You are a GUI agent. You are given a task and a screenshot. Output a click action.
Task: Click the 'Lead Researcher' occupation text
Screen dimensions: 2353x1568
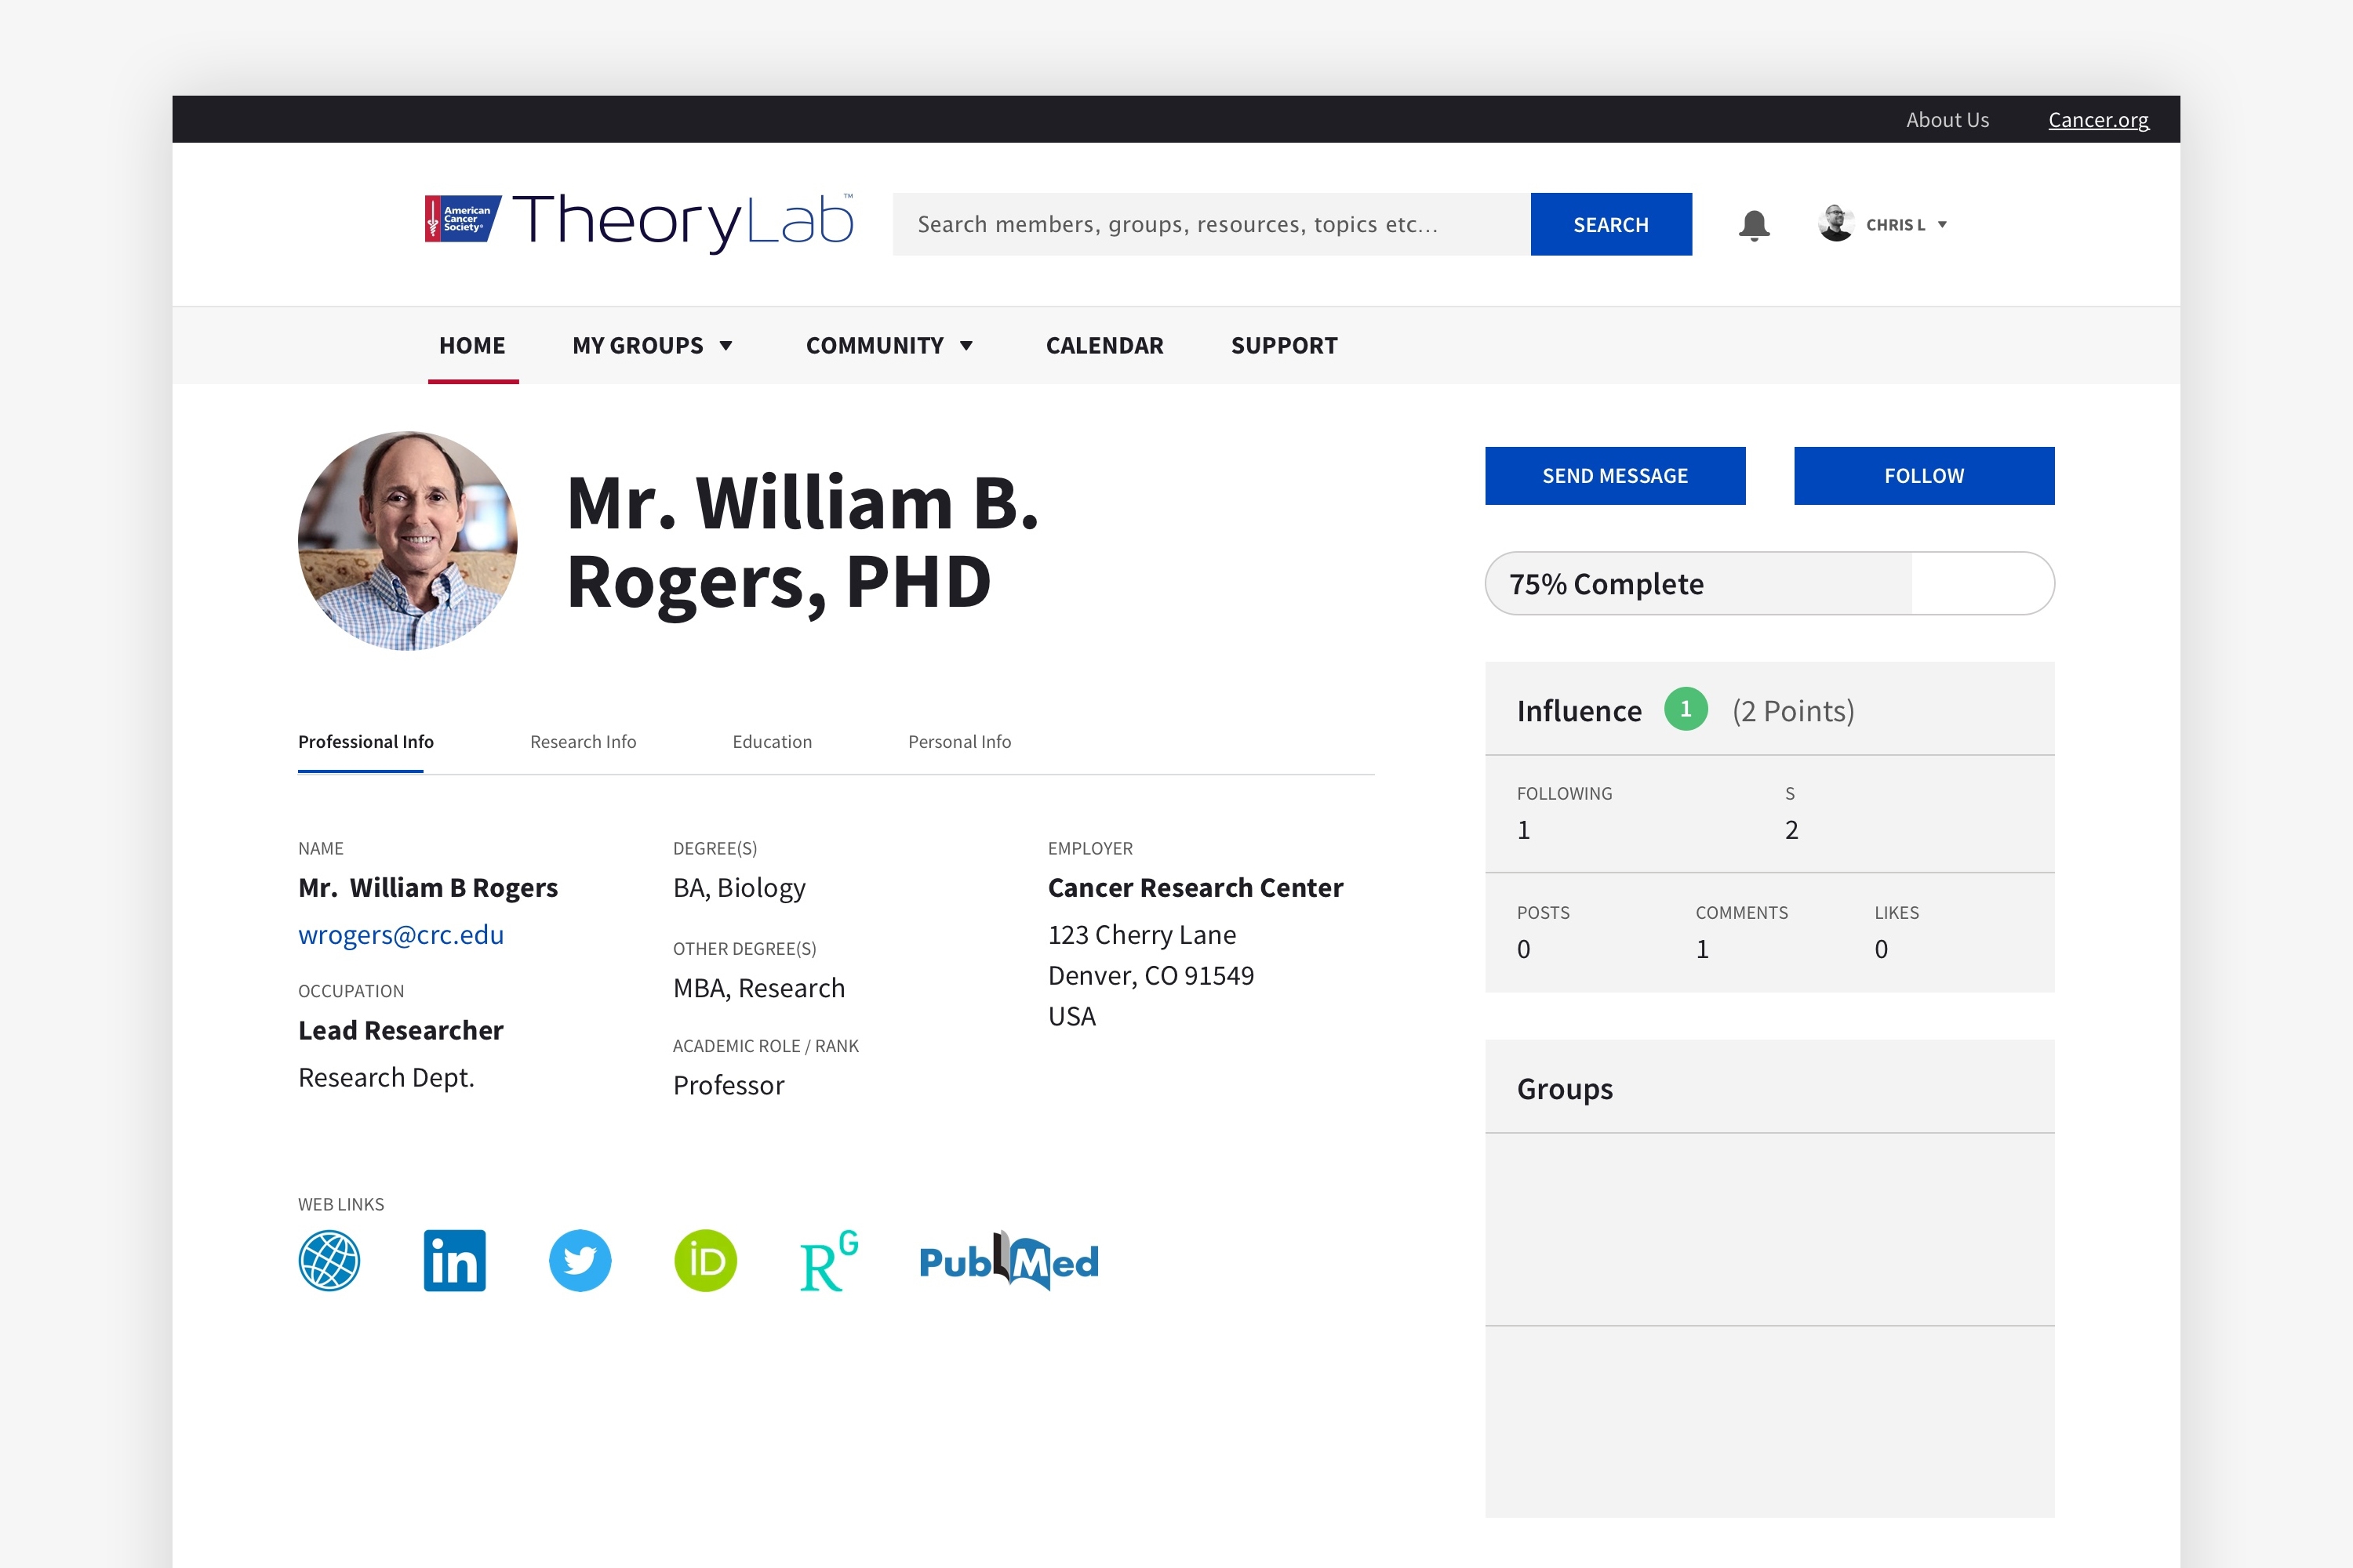coord(401,1030)
